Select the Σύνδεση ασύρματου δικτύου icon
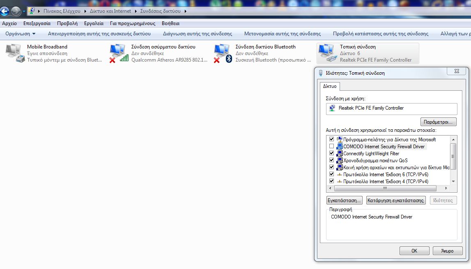 [x=119, y=53]
